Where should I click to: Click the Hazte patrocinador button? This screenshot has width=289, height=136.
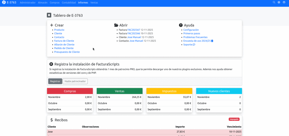pos(75,81)
